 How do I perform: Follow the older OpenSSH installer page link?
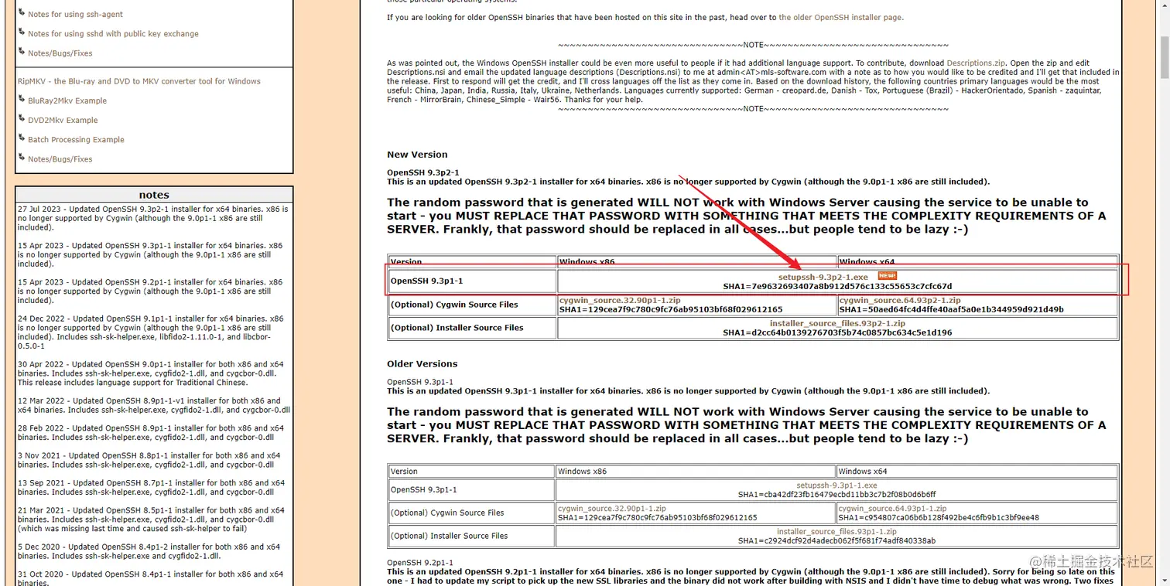click(840, 17)
